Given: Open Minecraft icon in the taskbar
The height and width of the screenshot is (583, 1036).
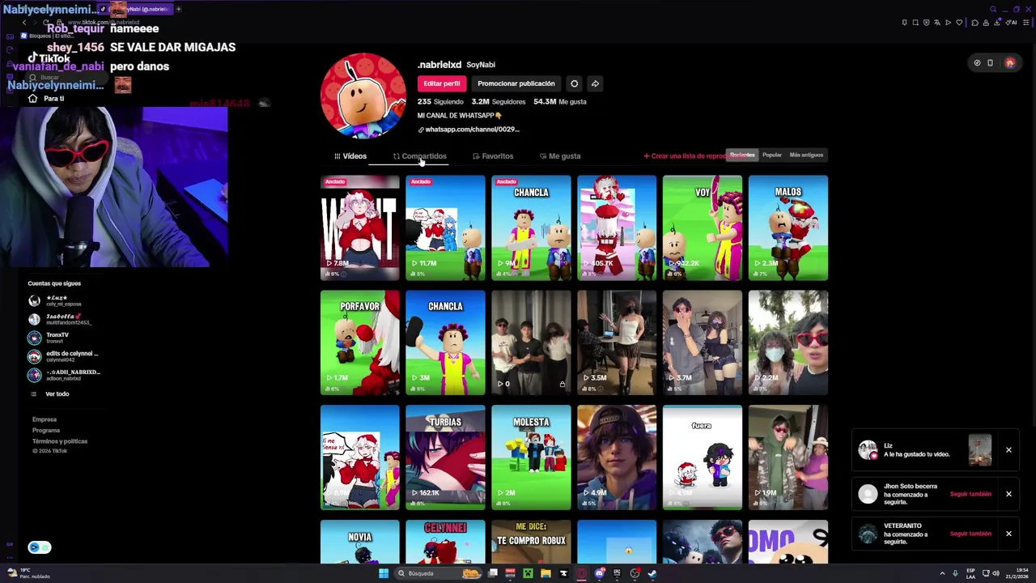Looking at the screenshot, I should click(528, 573).
